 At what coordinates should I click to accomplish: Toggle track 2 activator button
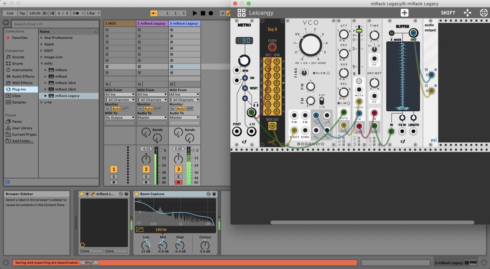pos(146,169)
